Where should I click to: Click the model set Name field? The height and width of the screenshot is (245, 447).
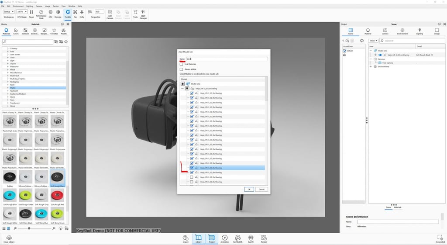click(x=226, y=59)
